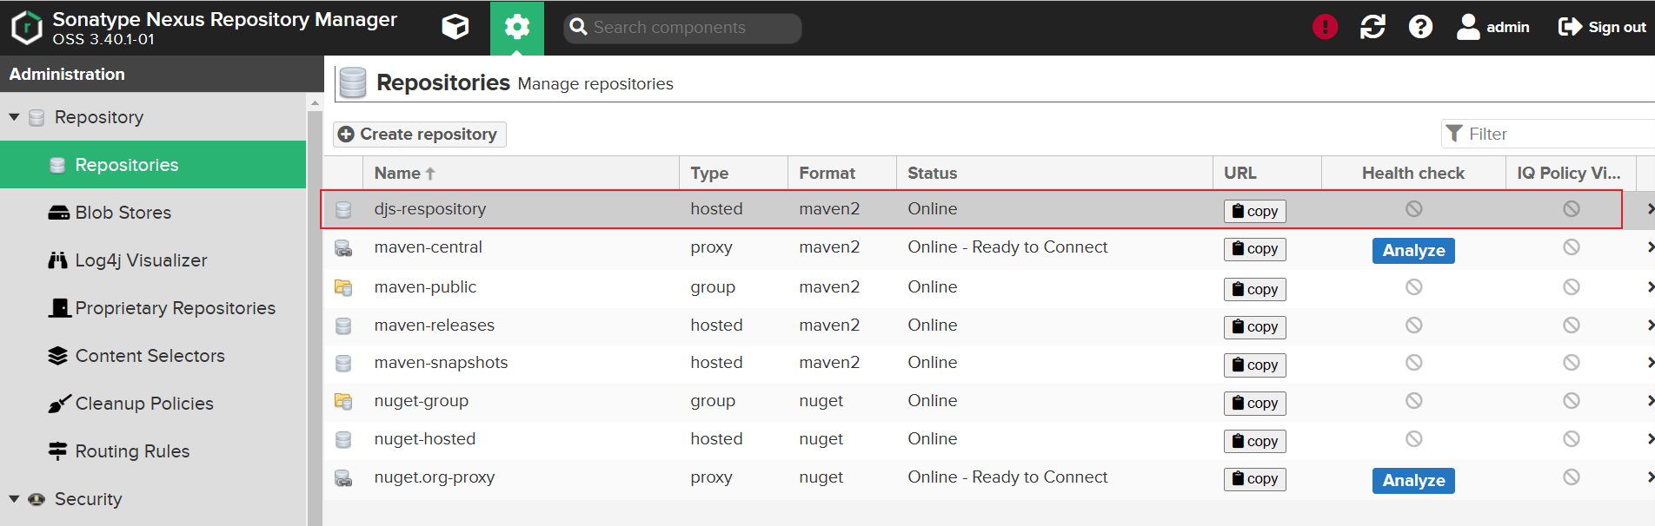Image resolution: width=1655 pixels, height=526 pixels.
Task: Click the Proprietary Repositories door icon
Action: [58, 308]
